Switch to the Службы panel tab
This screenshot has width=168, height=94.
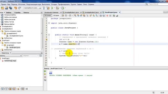(17, 13)
